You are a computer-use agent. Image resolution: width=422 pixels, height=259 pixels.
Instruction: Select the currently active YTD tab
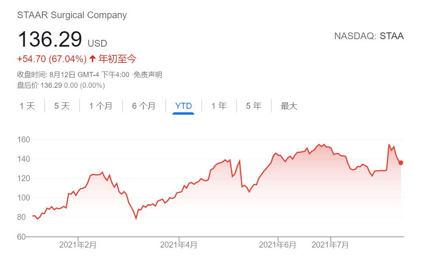click(182, 106)
